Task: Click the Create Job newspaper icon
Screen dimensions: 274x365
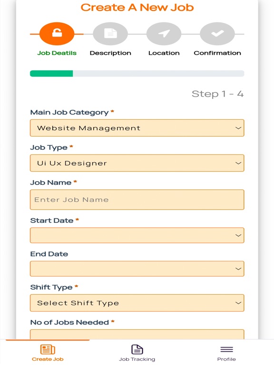Action: [x=48, y=349]
